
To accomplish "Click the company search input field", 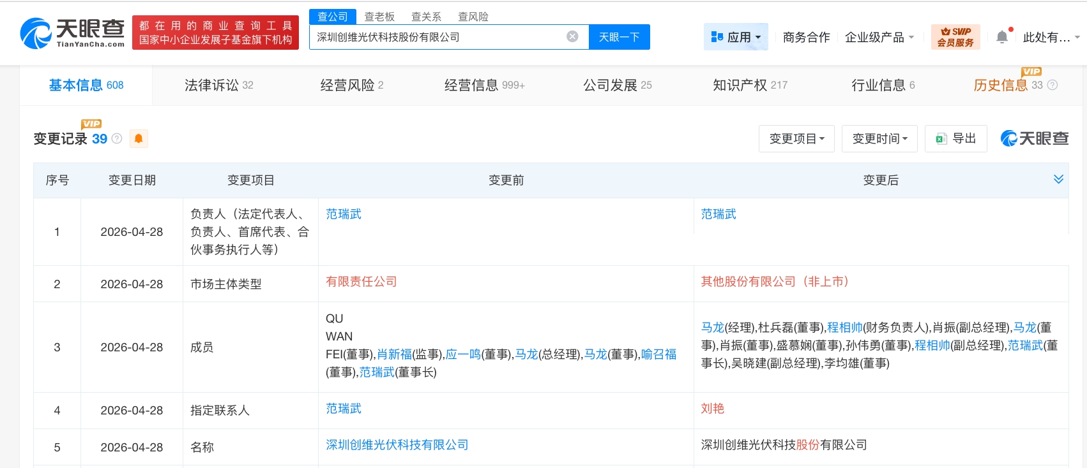I will pos(437,37).
